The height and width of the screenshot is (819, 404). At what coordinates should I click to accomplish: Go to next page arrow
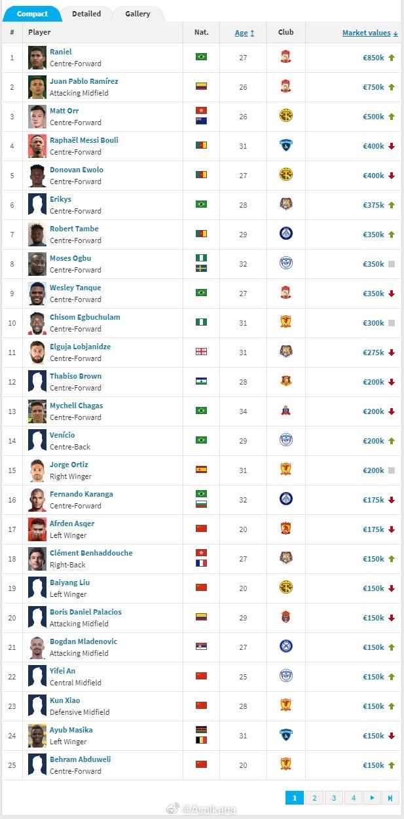pyautogui.click(x=373, y=798)
